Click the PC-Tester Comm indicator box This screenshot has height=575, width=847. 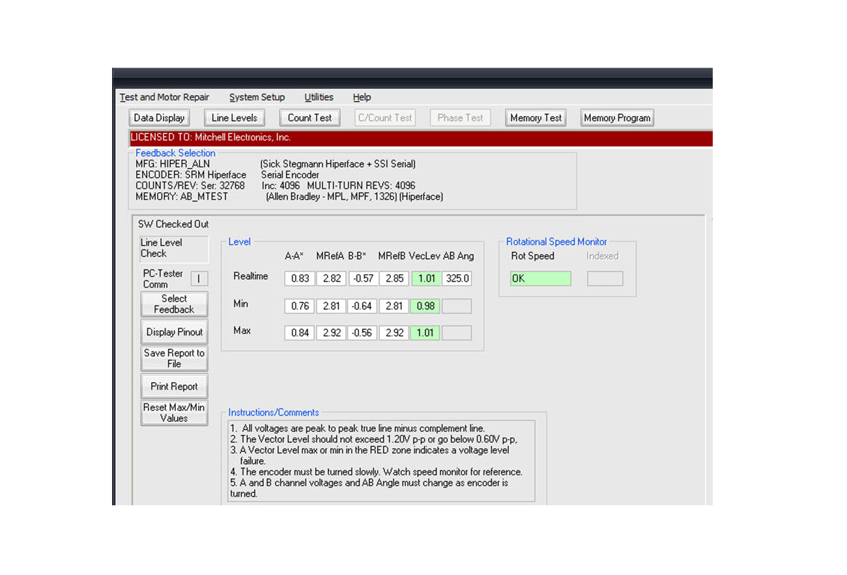click(199, 279)
